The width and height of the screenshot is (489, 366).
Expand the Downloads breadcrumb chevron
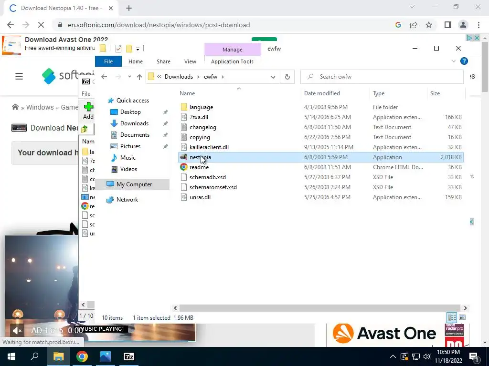click(x=198, y=77)
